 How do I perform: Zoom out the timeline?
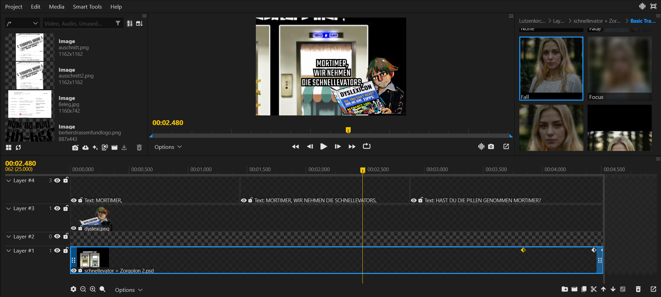[83, 289]
